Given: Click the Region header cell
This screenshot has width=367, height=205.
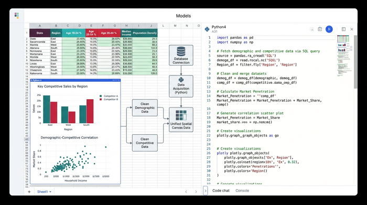Looking at the screenshot, I should click(x=56, y=33).
